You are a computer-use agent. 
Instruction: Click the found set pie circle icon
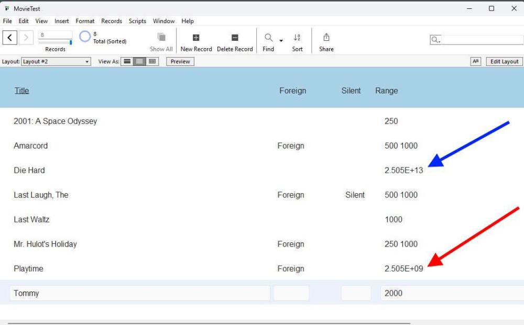85,37
